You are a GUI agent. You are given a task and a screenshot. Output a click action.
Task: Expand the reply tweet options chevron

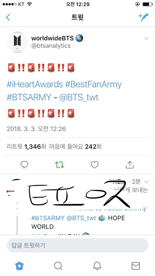point(146,182)
